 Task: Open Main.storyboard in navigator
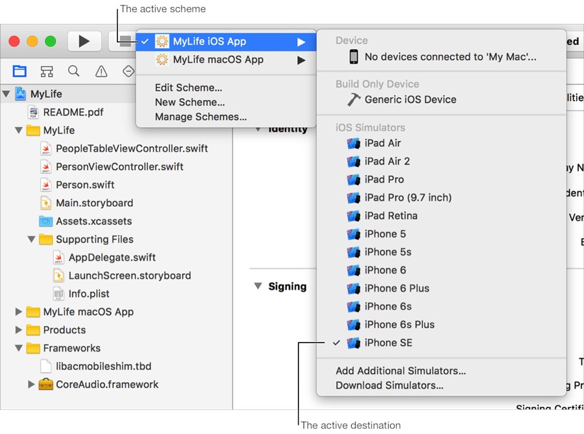[x=94, y=202]
